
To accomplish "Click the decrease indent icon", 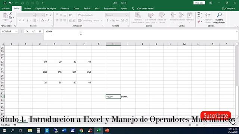I will click(x=70, y=20).
